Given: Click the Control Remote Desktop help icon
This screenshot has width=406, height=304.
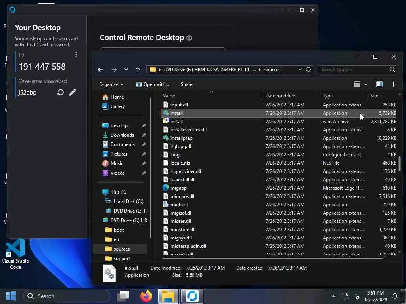Looking at the screenshot, I should [x=189, y=38].
